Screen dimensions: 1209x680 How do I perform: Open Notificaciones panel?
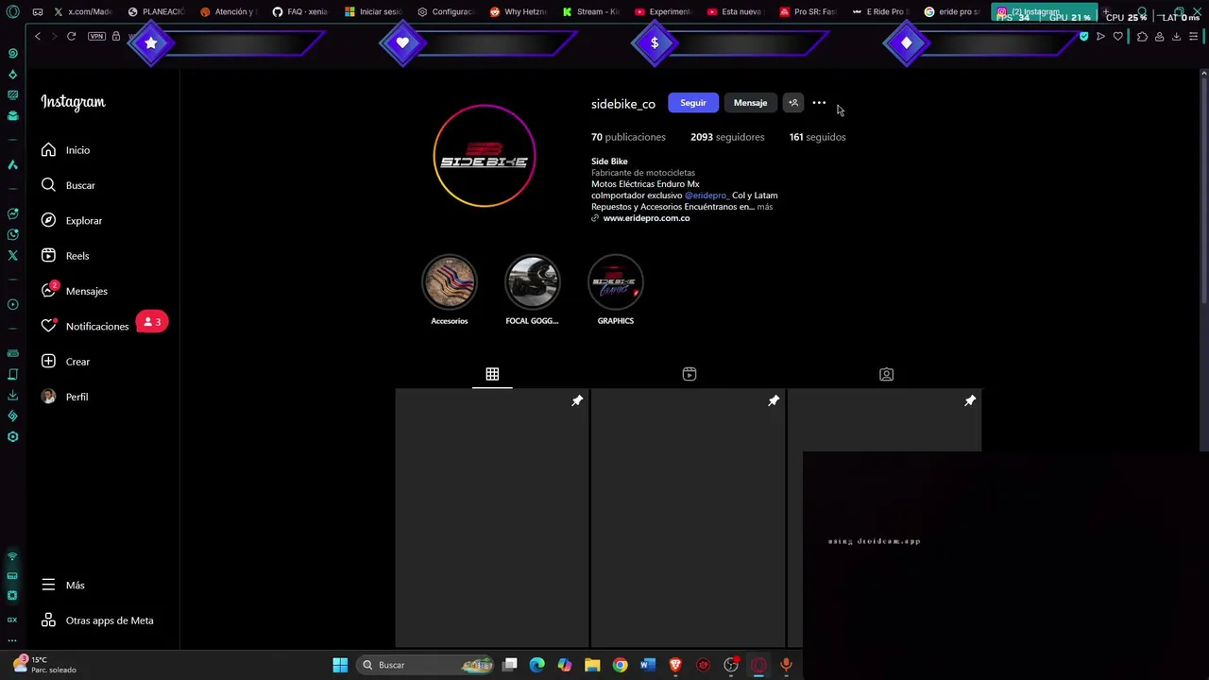coord(85,326)
